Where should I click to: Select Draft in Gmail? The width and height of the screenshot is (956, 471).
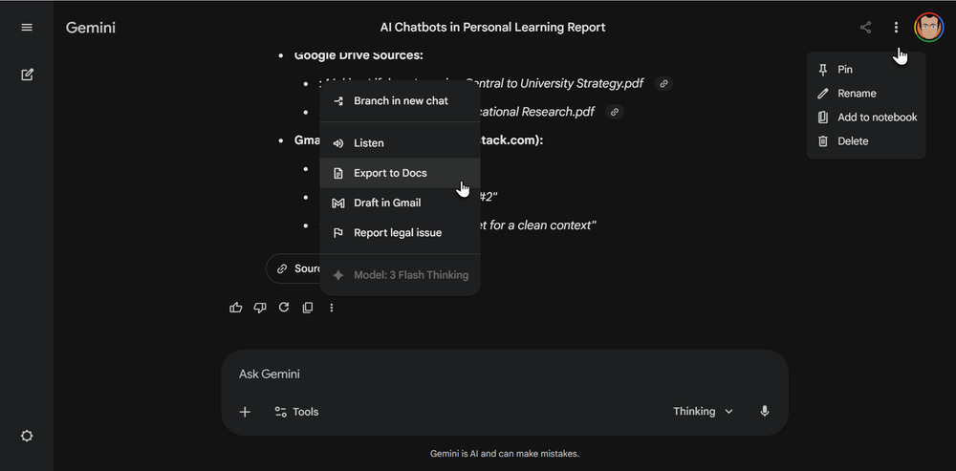[400, 203]
